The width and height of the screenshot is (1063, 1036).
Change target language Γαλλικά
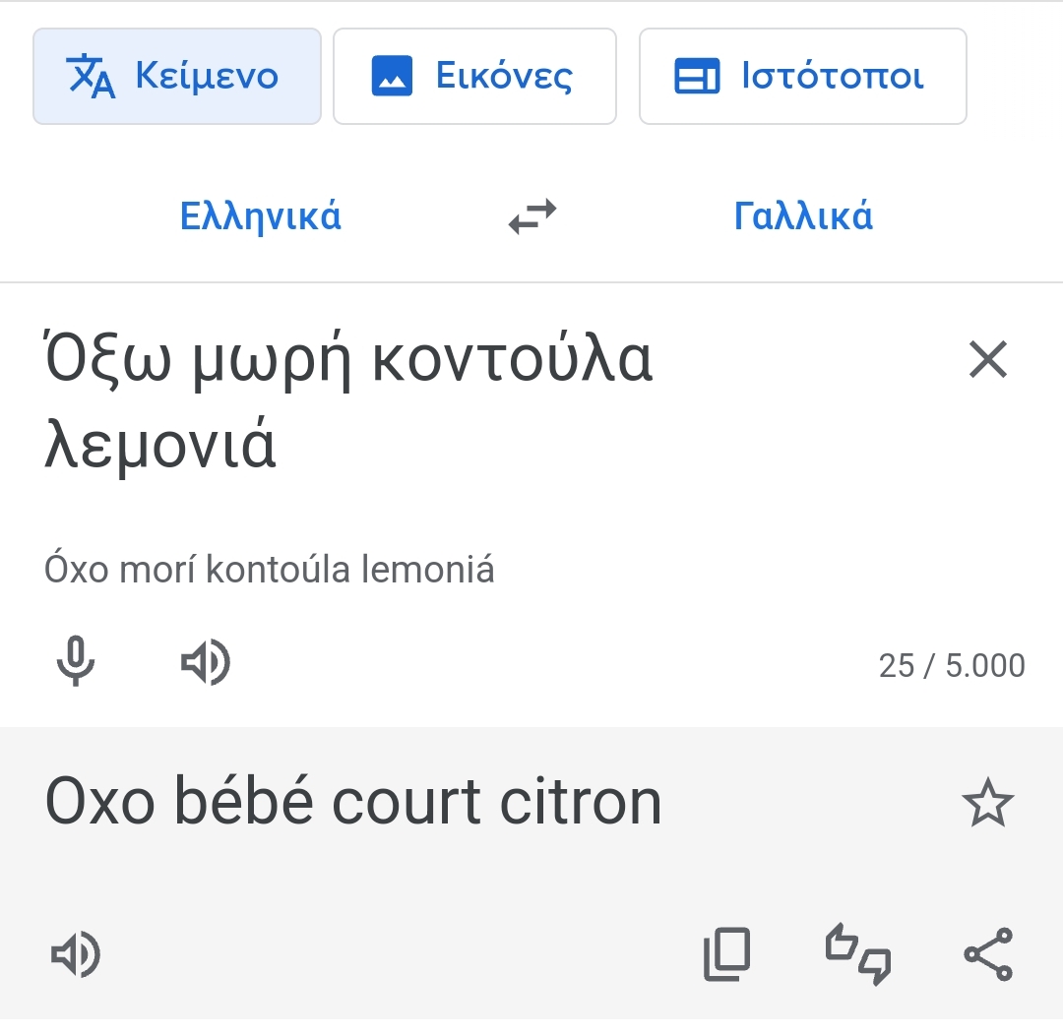click(x=803, y=216)
